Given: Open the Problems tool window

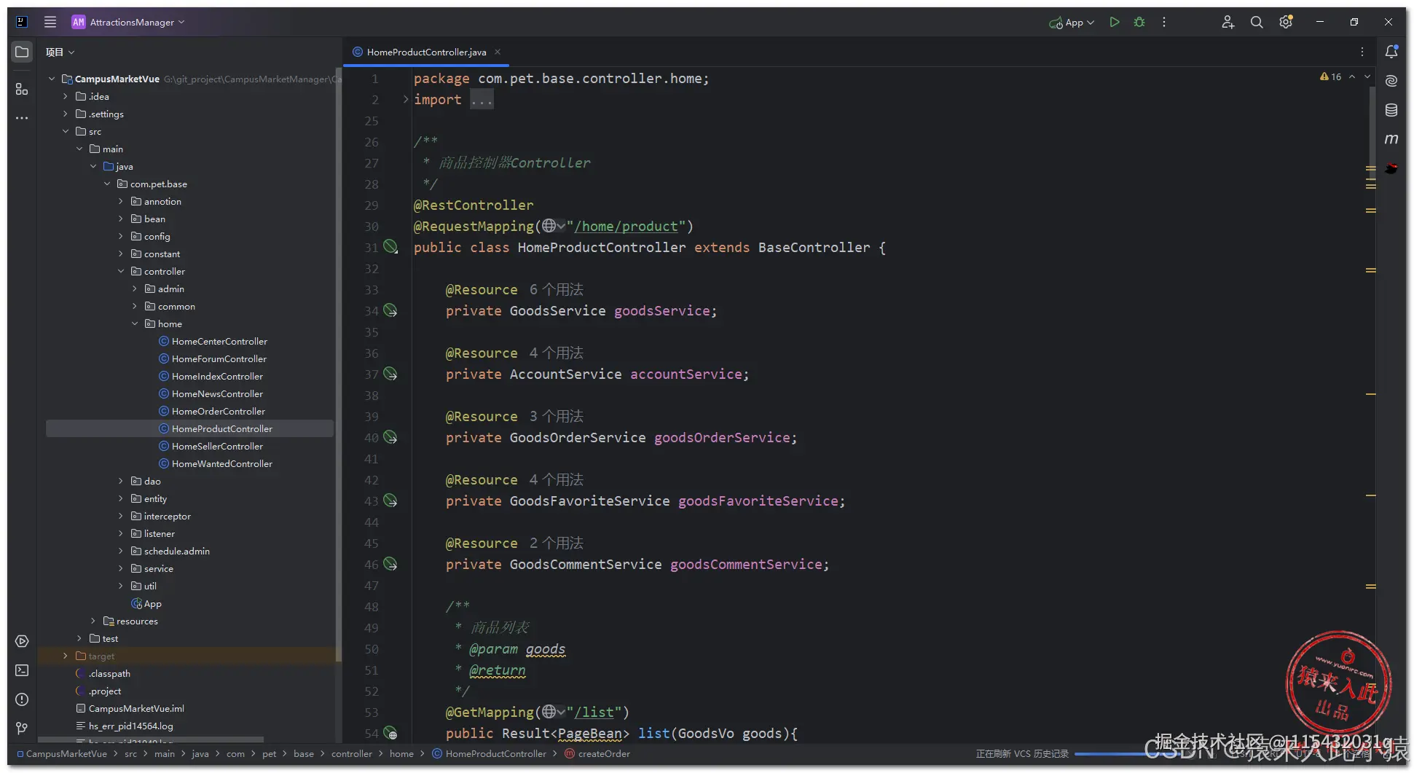Looking at the screenshot, I should [x=22, y=699].
